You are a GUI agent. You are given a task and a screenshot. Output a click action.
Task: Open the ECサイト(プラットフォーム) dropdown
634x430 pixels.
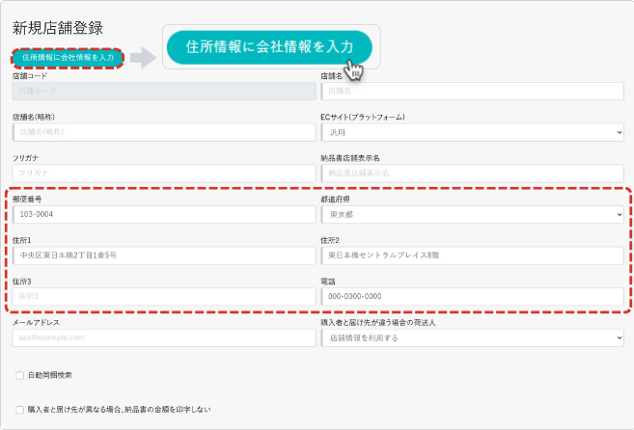(x=472, y=131)
